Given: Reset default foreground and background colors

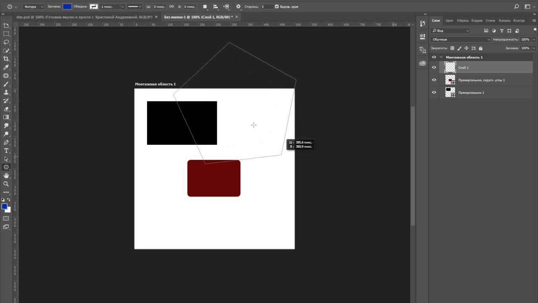Looking at the screenshot, I should [x=3, y=200].
